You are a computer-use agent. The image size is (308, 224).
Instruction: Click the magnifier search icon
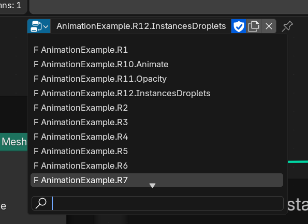(41, 203)
